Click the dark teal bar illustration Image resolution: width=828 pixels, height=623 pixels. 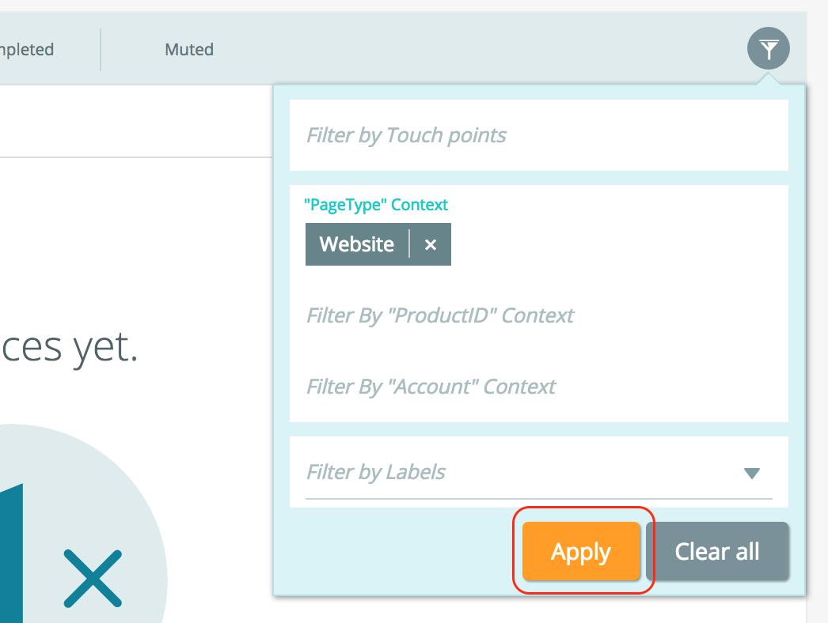[x=11, y=553]
